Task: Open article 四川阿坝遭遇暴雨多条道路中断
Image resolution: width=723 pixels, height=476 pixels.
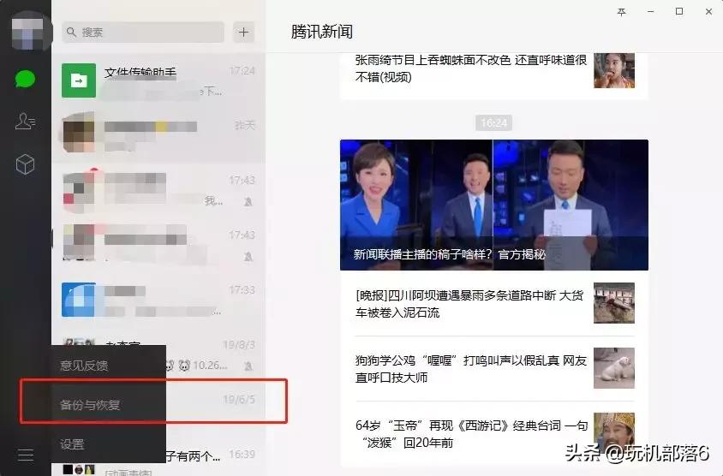Action: 469,304
